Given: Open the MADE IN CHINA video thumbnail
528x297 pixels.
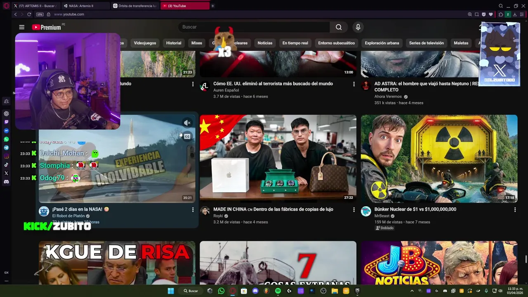Looking at the screenshot, I should point(278,159).
